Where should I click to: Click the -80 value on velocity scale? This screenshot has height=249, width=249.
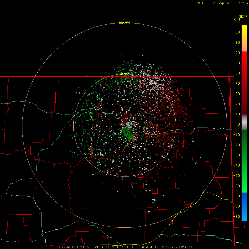pos(237,206)
